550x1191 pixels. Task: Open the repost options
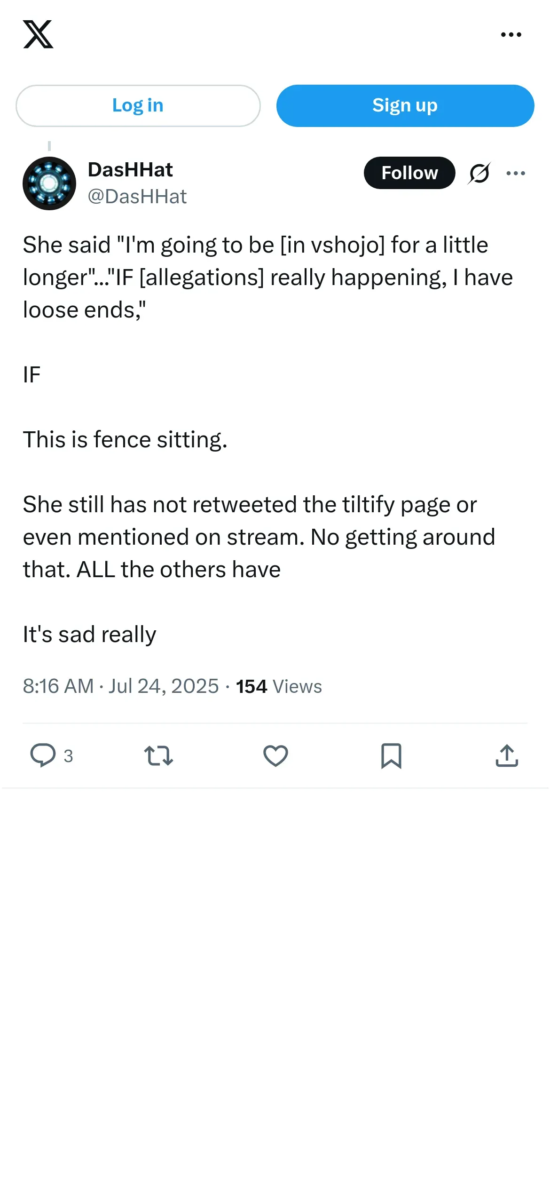158,756
